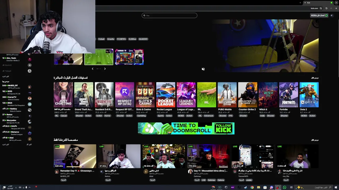Select Gambling tag under Slots & Casino
Screen dimensions: 339x190
point(141,116)
